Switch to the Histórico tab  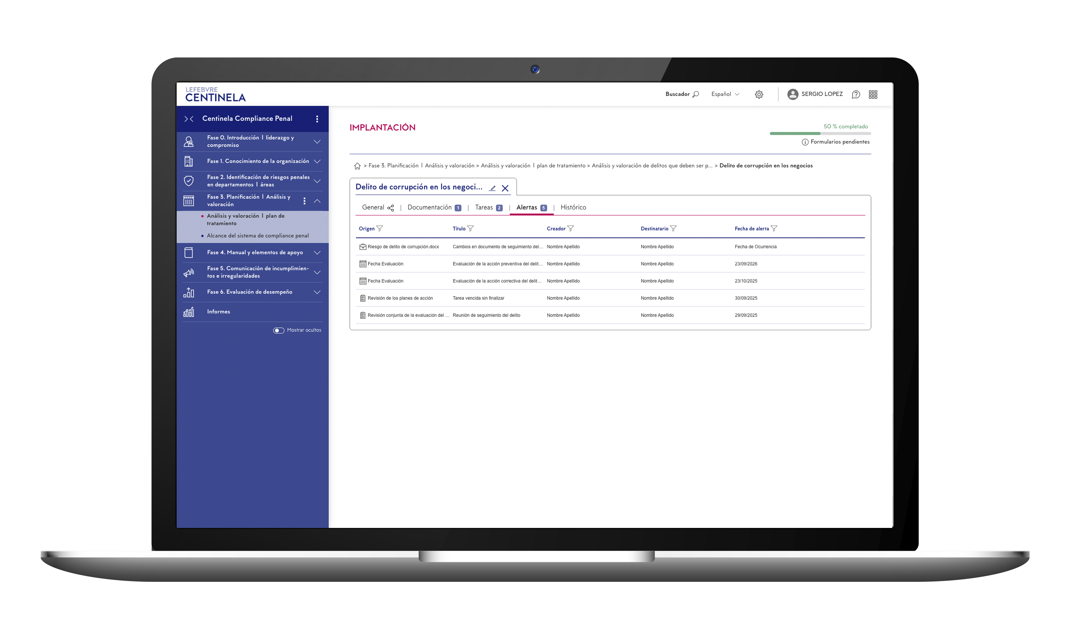click(573, 207)
